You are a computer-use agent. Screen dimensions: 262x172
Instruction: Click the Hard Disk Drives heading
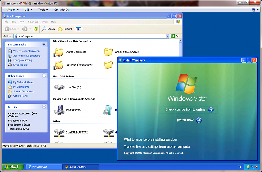pyautogui.click(x=64, y=76)
